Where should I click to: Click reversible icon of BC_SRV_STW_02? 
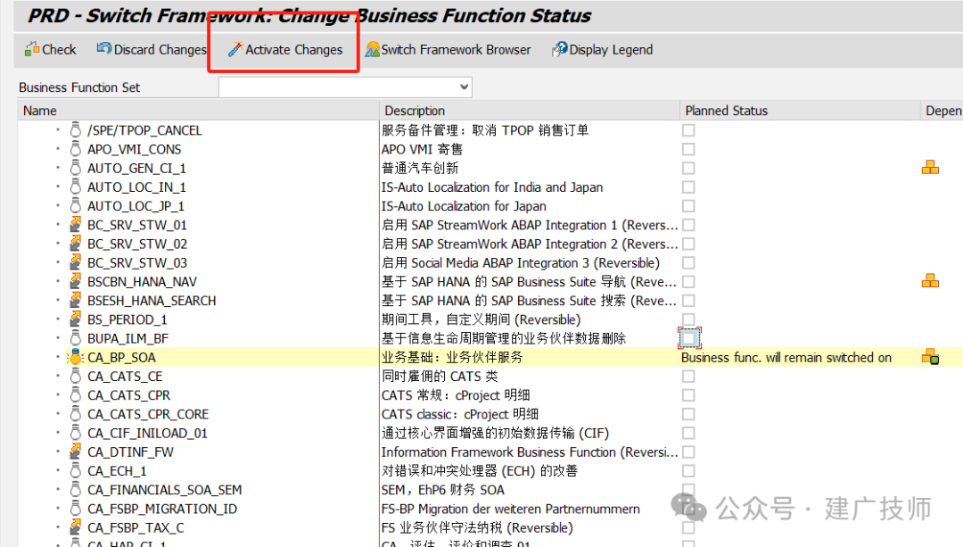click(x=75, y=244)
